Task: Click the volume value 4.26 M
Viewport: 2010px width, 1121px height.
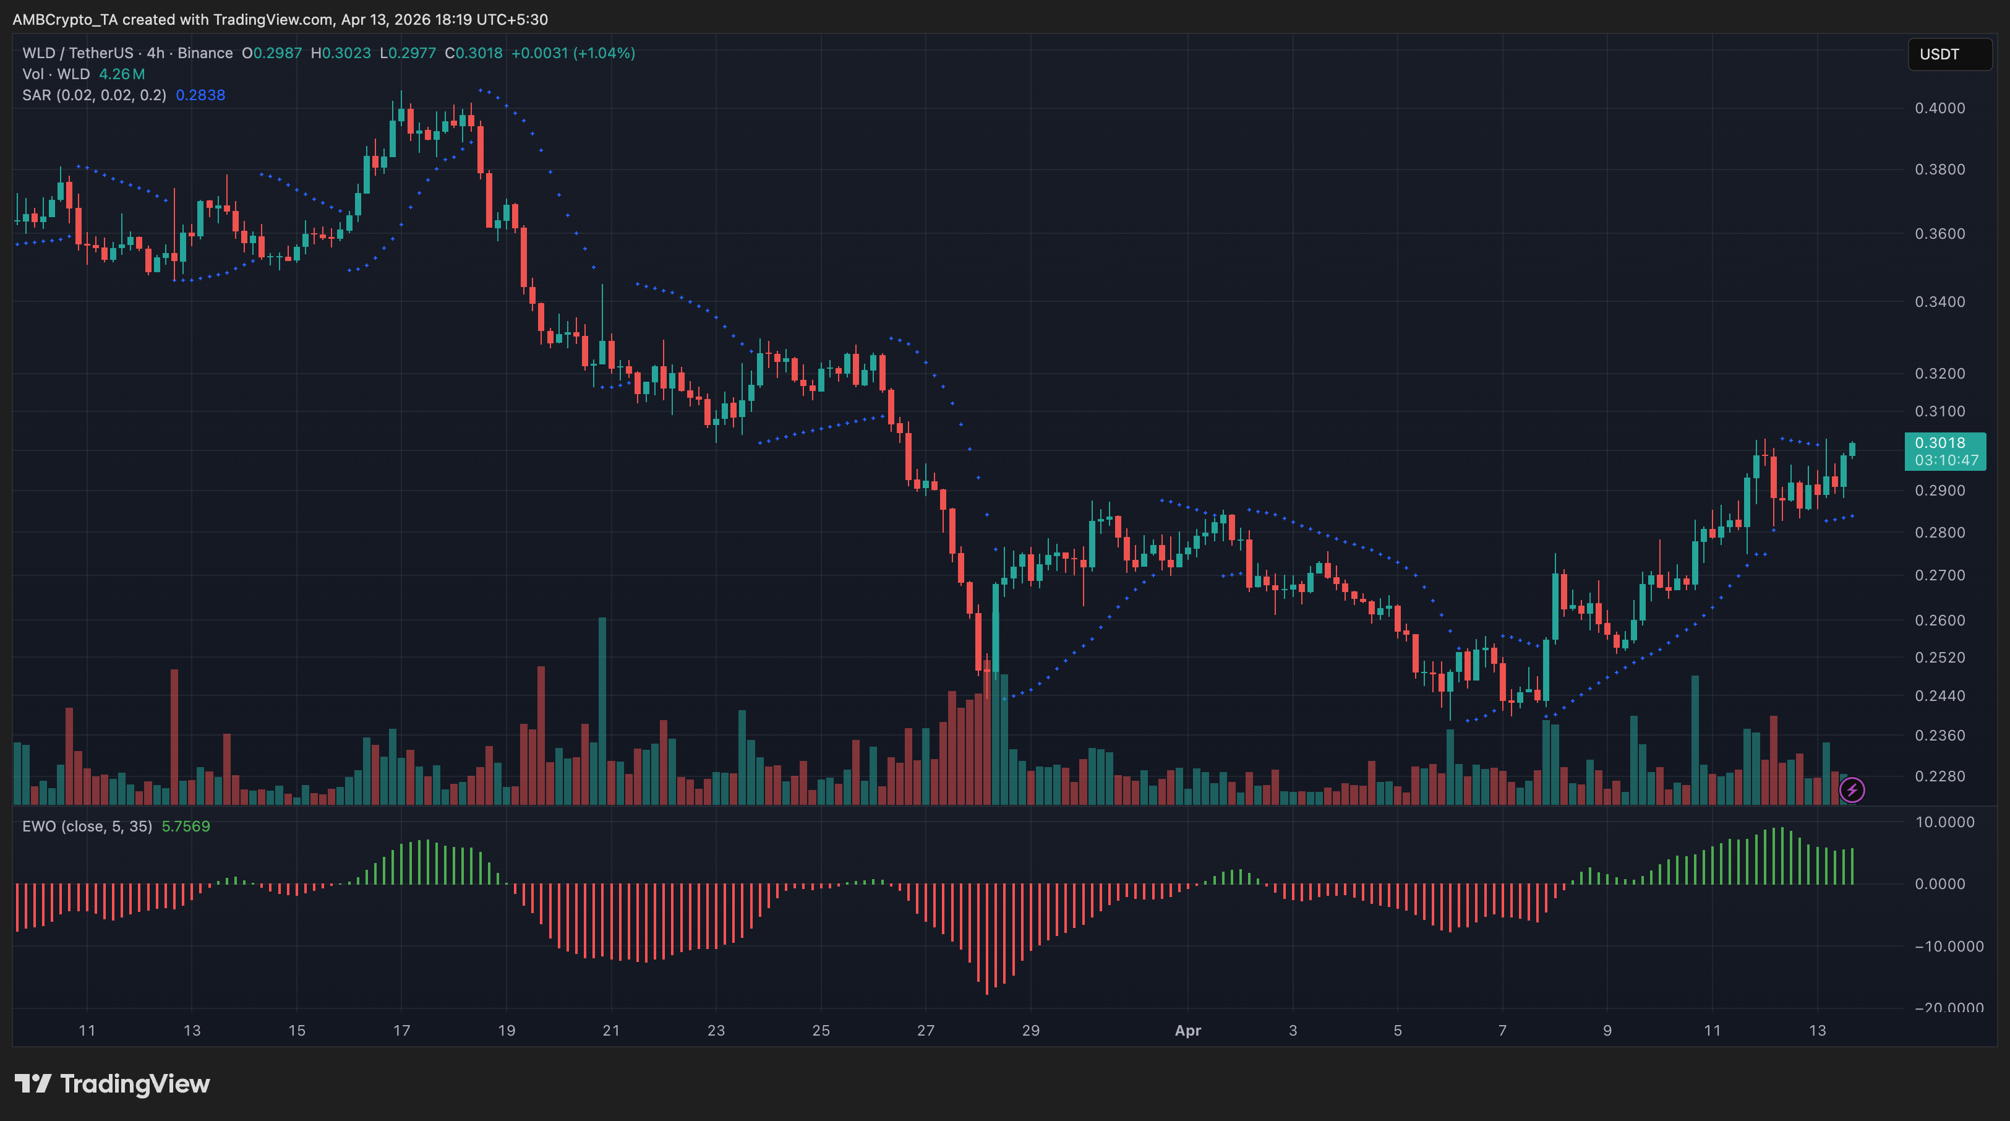Action: click(122, 74)
